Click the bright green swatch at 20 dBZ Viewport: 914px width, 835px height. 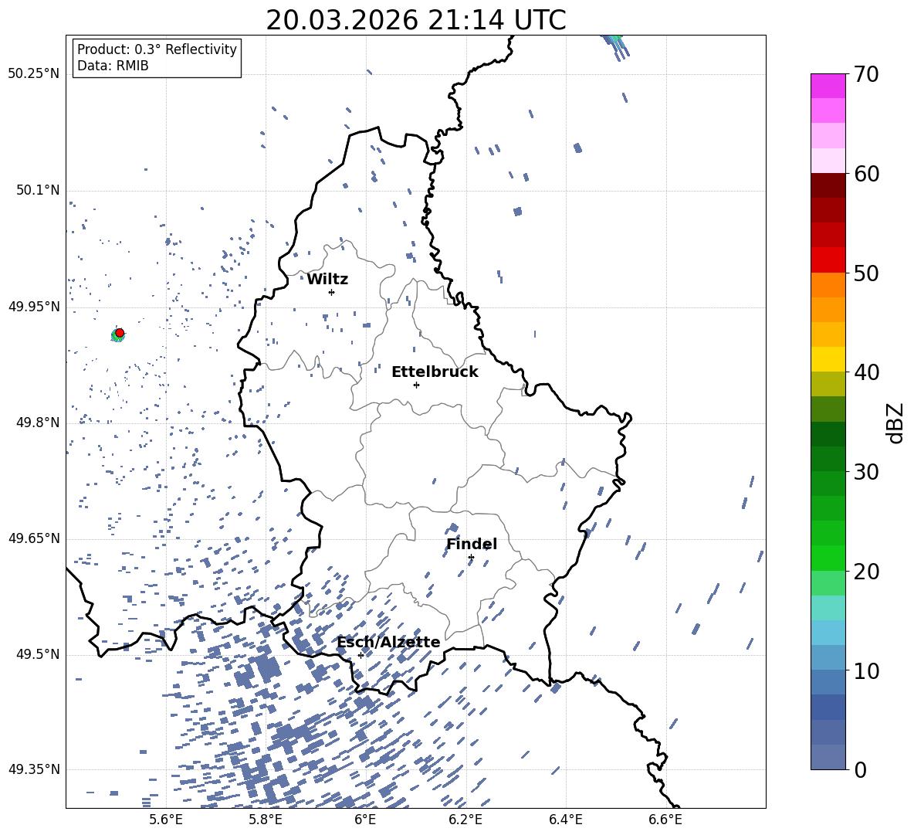[x=828, y=558]
